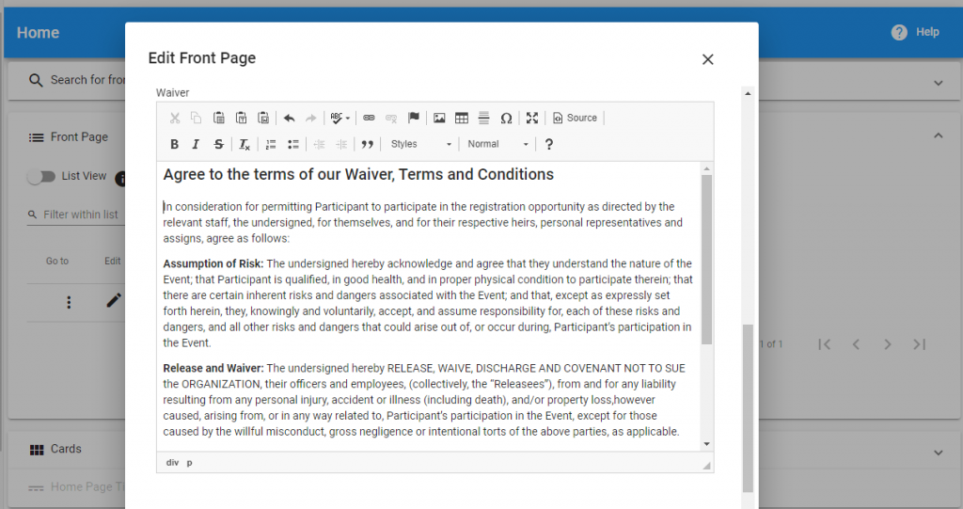Insert a bulleted list
Screen dimensions: 963x509
point(293,144)
